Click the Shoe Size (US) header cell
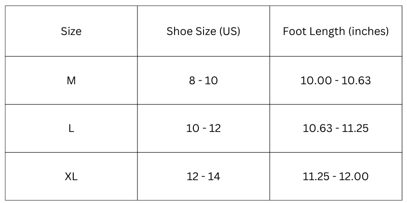 click(203, 31)
